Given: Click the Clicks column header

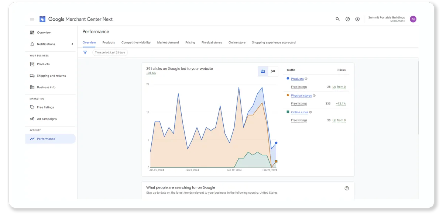Looking at the screenshot, I should [x=341, y=70].
